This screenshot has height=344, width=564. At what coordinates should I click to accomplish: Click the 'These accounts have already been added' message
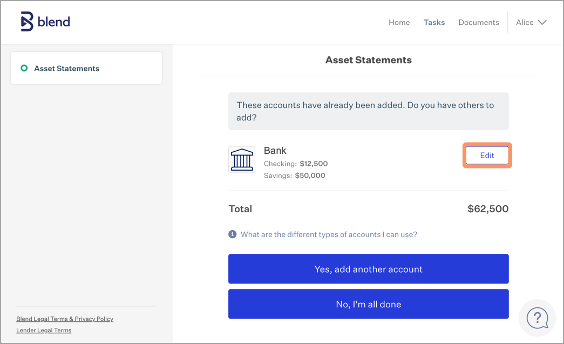(x=368, y=111)
